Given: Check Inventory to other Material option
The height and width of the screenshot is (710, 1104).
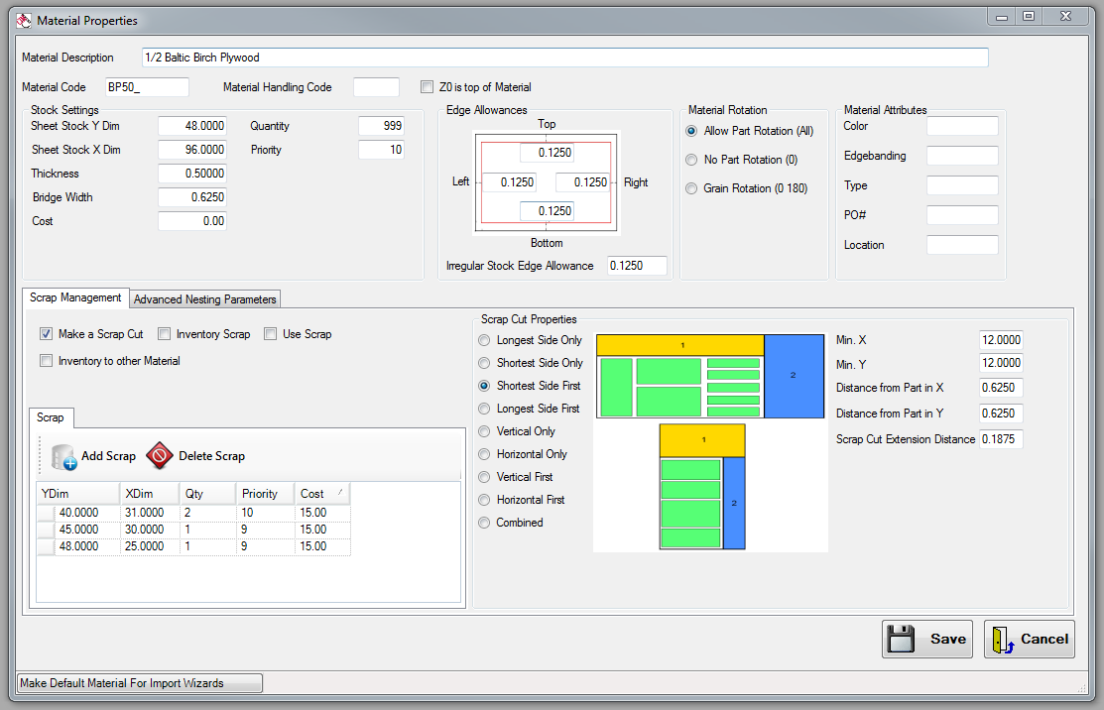Looking at the screenshot, I should coord(47,361).
